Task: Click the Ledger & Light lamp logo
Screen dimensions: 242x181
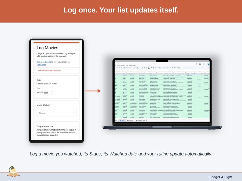Action: pos(13,172)
